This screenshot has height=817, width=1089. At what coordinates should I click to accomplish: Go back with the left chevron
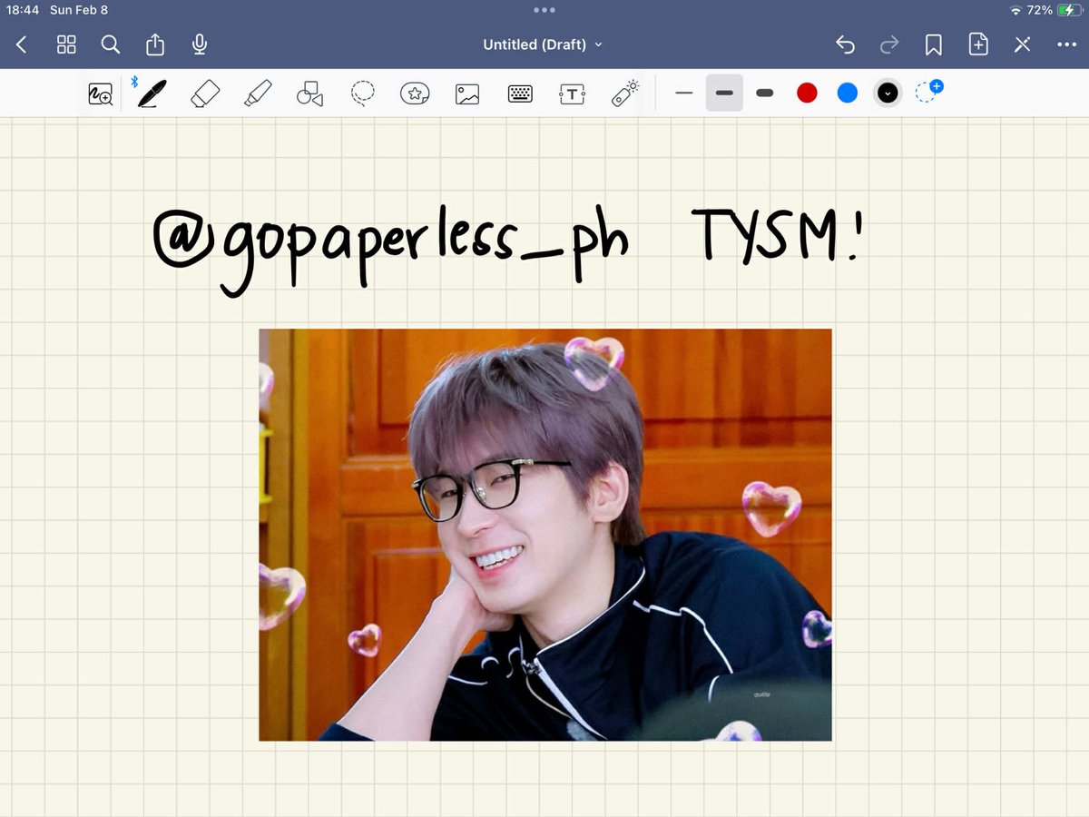click(x=22, y=44)
